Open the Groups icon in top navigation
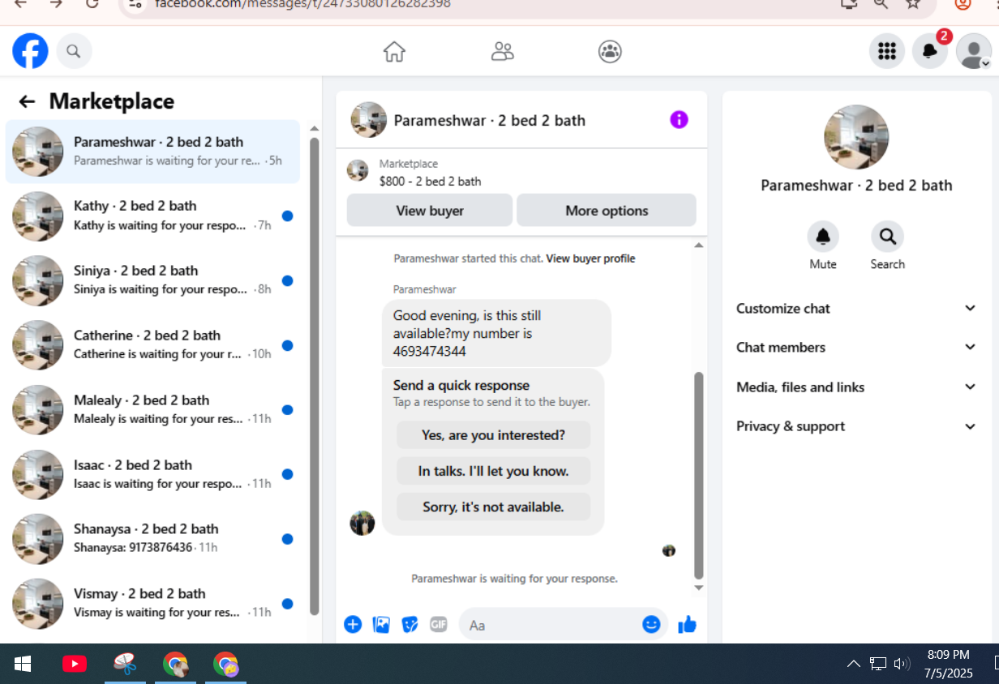 [x=610, y=52]
